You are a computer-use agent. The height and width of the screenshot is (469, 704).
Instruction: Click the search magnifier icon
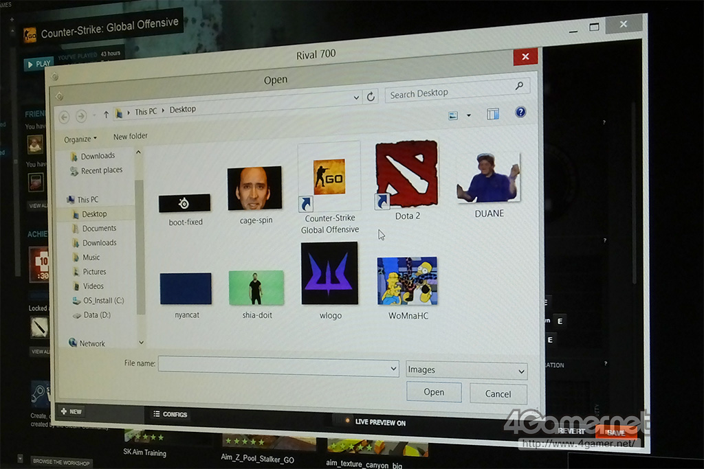pyautogui.click(x=519, y=86)
